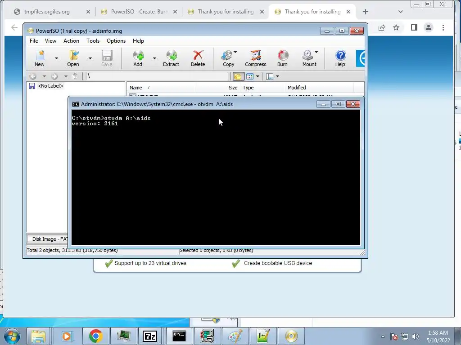Expand the Open dropdown arrow
The height and width of the screenshot is (345, 461).
click(x=90, y=58)
